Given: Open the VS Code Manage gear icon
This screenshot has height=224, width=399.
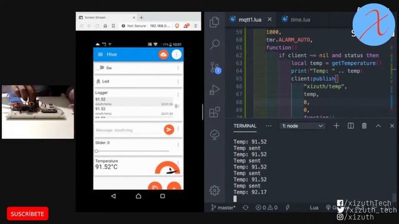Looking at the screenshot, I should coord(214,190).
